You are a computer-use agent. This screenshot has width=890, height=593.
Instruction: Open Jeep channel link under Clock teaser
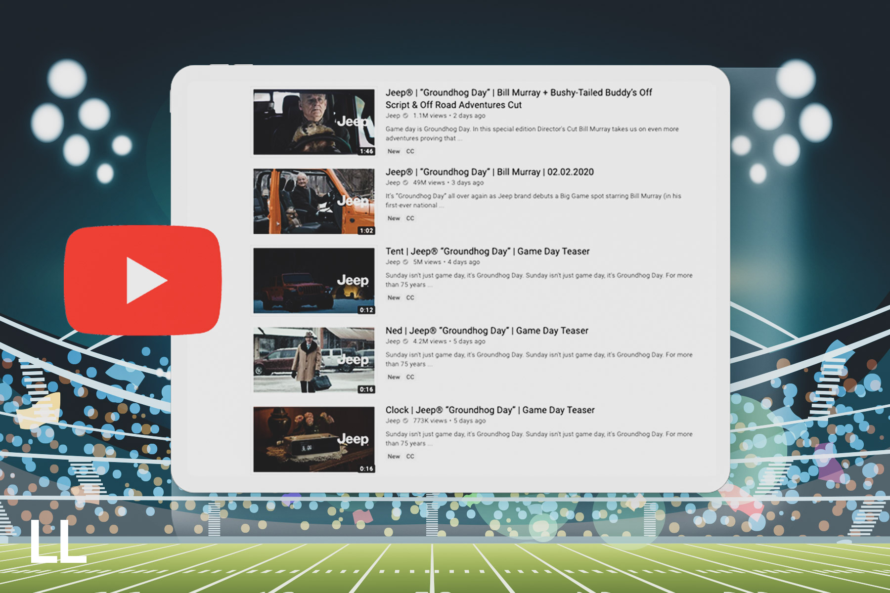click(x=393, y=421)
